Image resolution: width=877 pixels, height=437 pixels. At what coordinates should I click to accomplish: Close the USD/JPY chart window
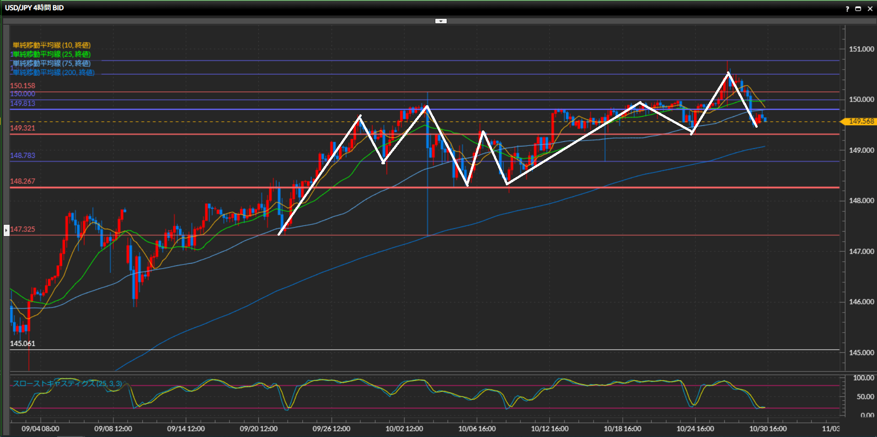870,9
